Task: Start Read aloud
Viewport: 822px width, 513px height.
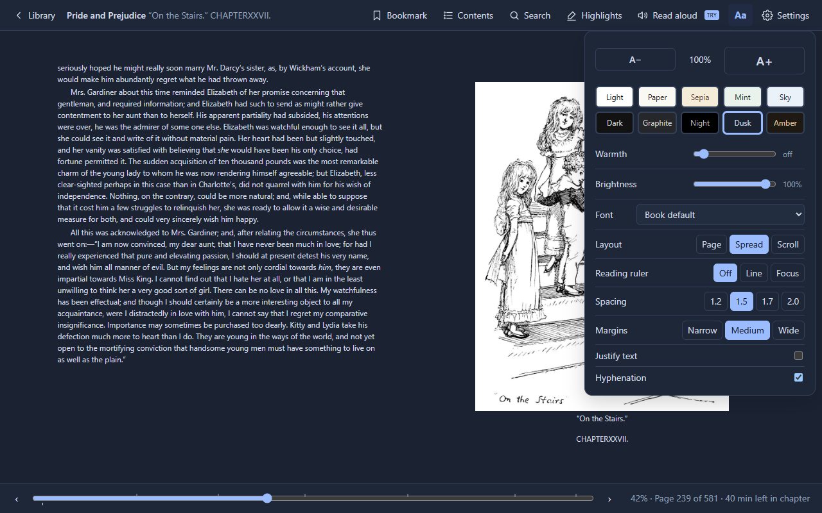Action: point(678,15)
